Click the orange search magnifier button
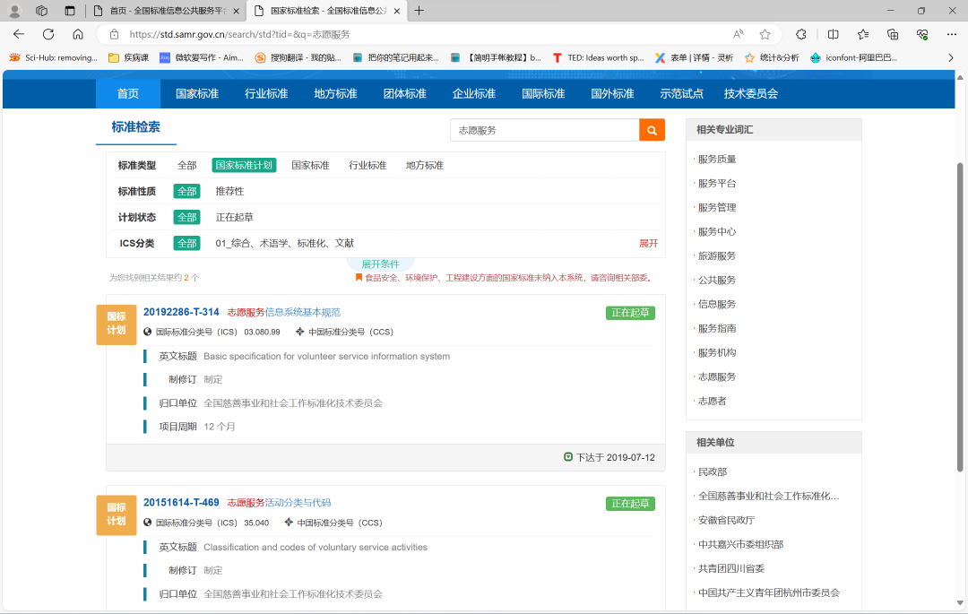968x614 pixels. [x=653, y=130]
